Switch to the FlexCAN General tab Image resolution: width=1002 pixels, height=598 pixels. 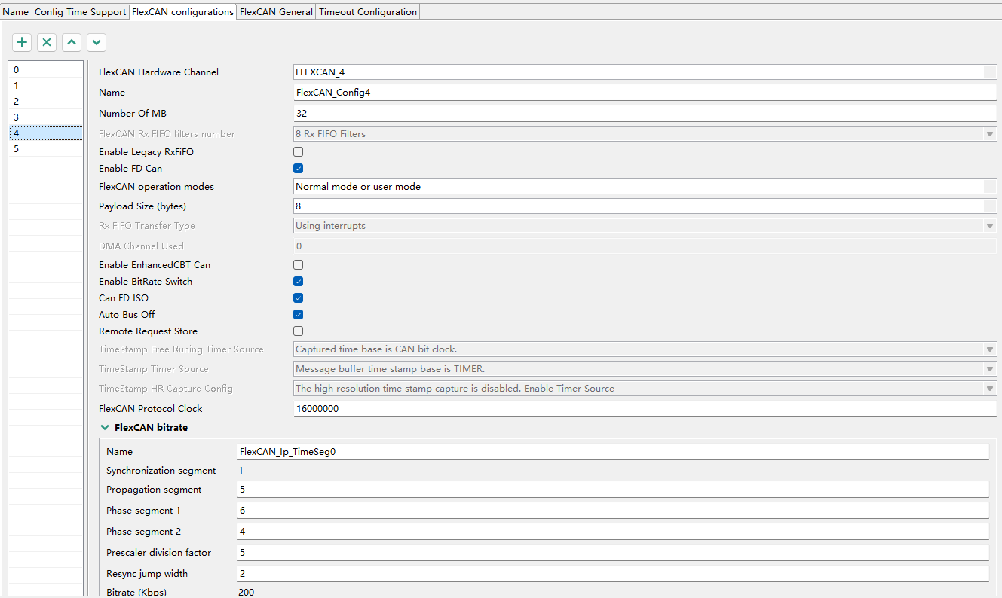(x=275, y=11)
